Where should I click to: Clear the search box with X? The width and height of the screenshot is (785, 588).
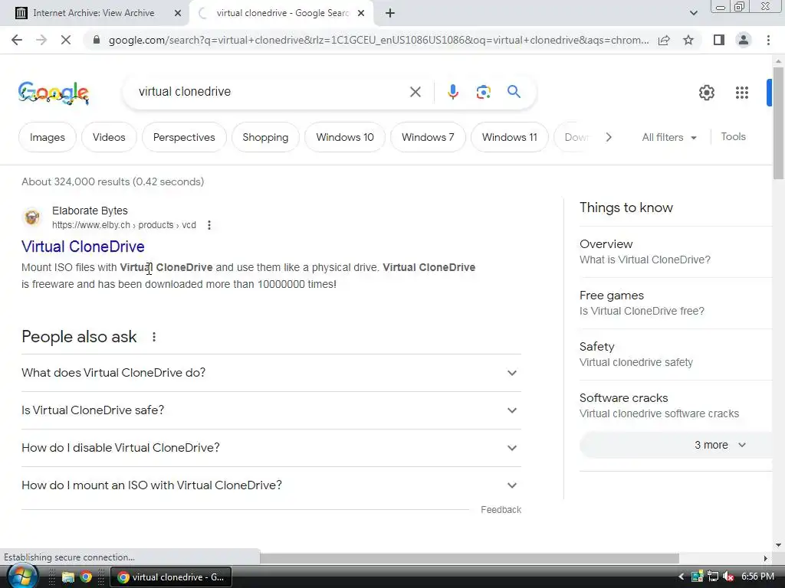(415, 92)
